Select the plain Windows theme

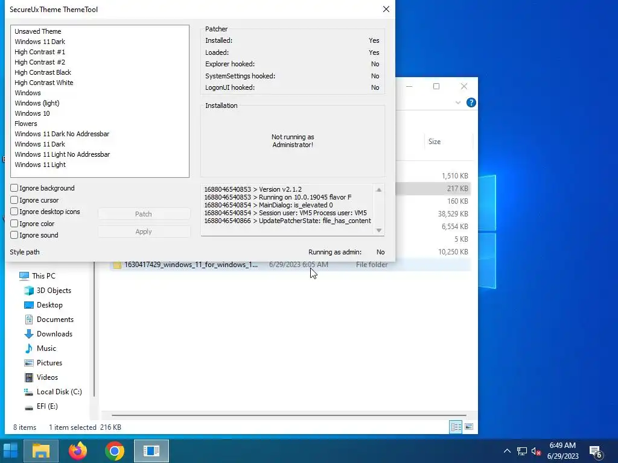[x=28, y=93]
